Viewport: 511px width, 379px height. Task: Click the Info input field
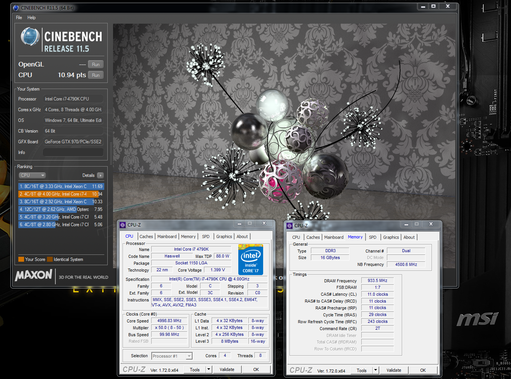[x=73, y=152]
